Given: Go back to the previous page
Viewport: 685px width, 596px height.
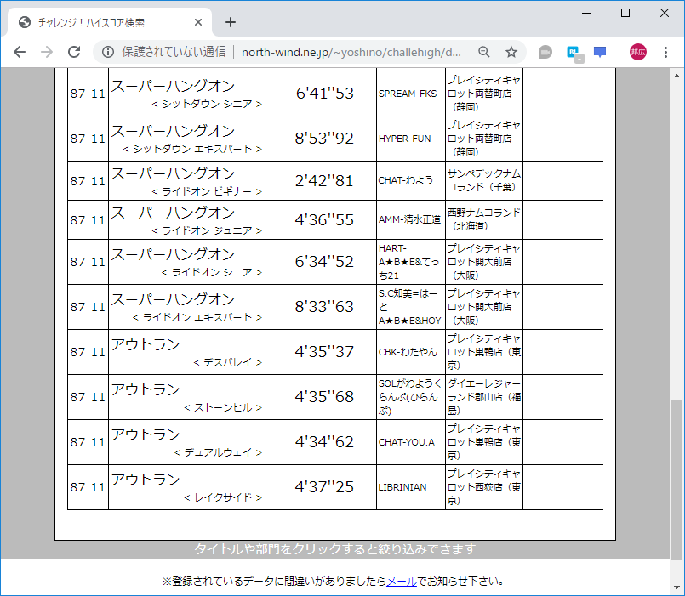Looking at the screenshot, I should click(x=19, y=52).
